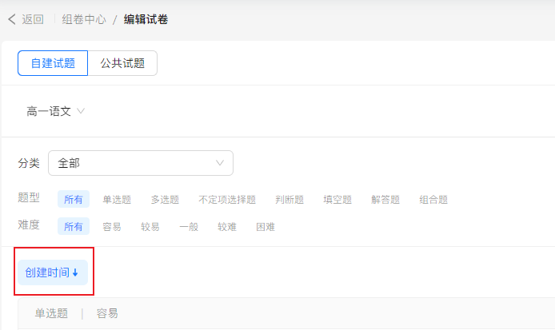Click the 难度 label
Image resolution: width=555 pixels, height=330 pixels.
click(29, 225)
